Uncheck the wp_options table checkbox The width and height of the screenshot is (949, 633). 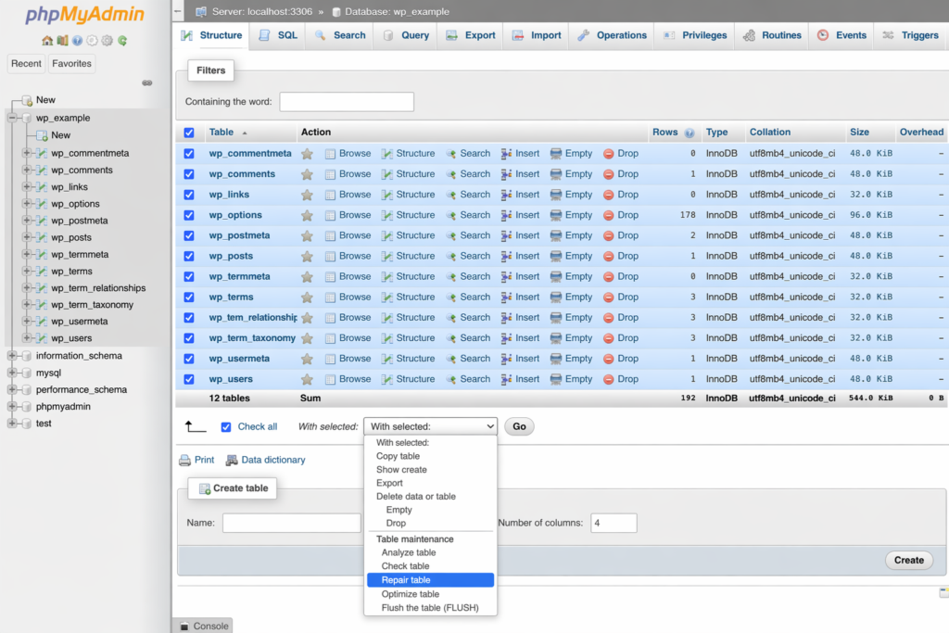[x=188, y=214]
